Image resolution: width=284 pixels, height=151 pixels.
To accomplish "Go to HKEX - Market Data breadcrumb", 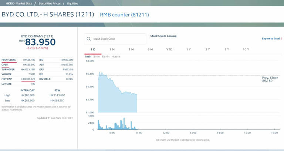I will click(x=19, y=3).
